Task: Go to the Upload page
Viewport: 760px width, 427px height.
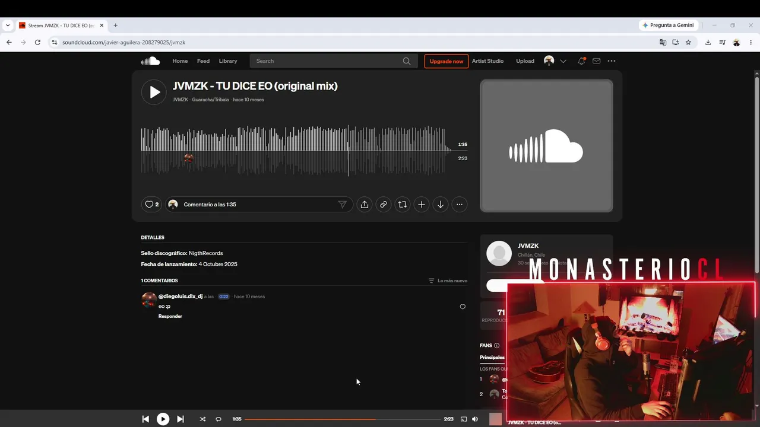Action: point(525,61)
